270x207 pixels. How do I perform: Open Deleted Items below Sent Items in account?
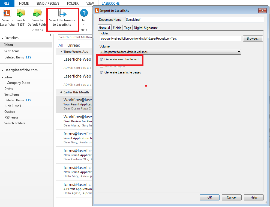[x=18, y=100]
